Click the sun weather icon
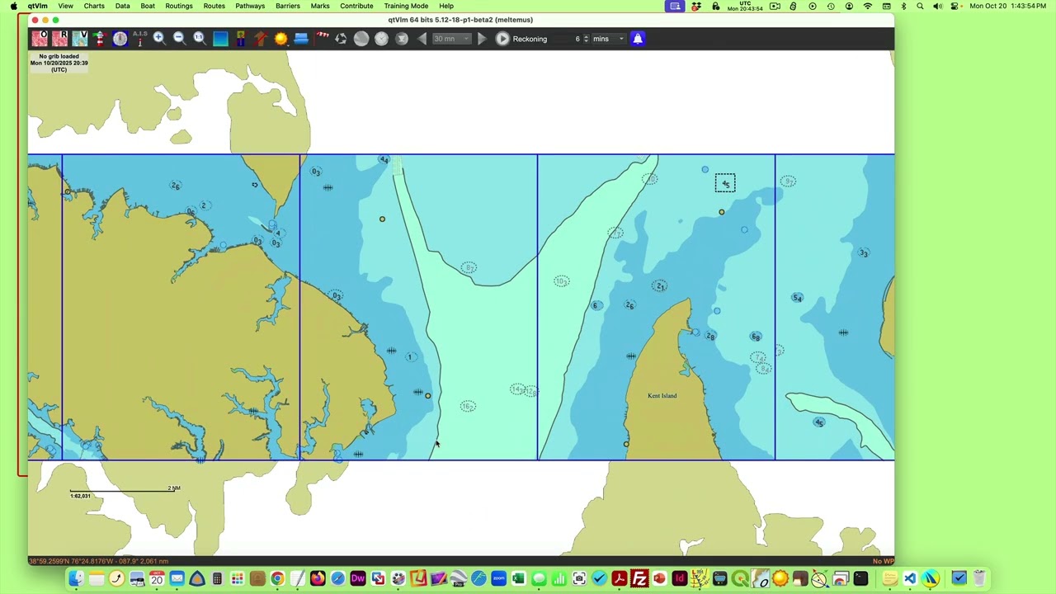The height and width of the screenshot is (594, 1056). (280, 38)
